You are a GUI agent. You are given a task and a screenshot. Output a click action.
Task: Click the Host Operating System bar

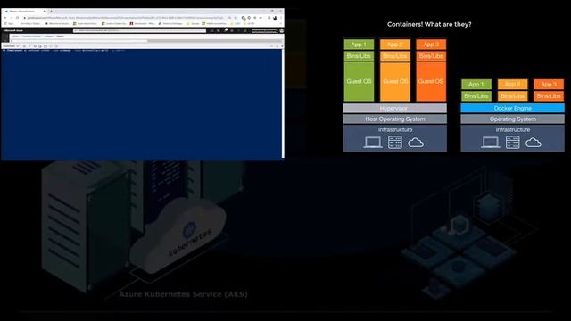pos(394,119)
